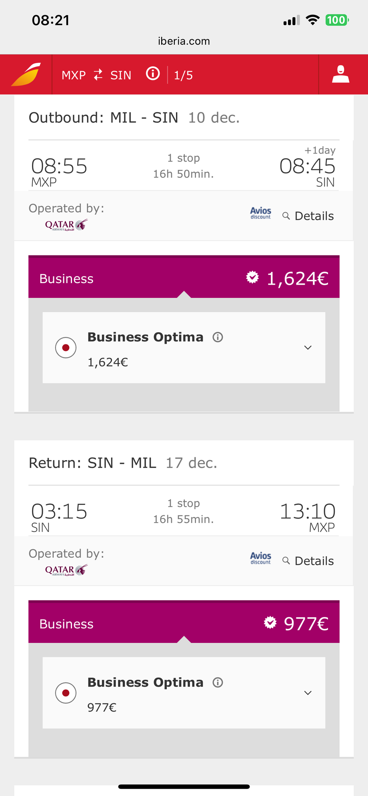Expand outbound Business Optima fare details

[x=308, y=347]
